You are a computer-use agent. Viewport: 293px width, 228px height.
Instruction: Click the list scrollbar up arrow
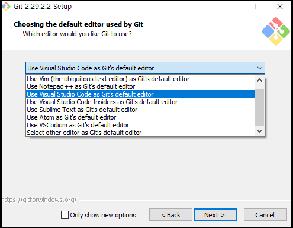(x=260, y=80)
